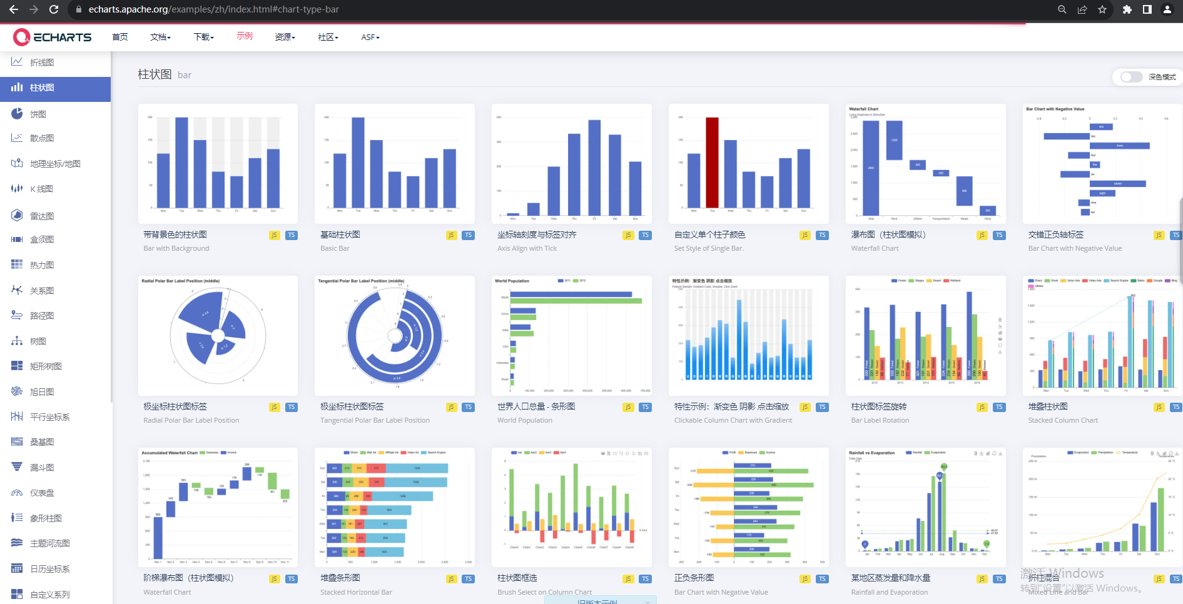Viewport: 1183px width, 604px height.
Task: Open Rainfall and Evaporation chart thumbnail
Action: [925, 507]
